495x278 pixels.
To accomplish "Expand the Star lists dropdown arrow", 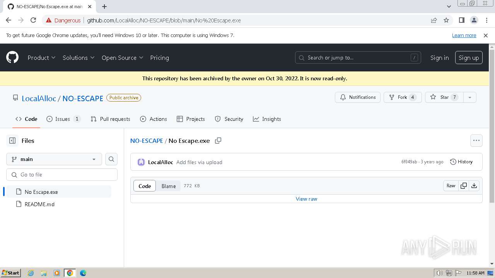I will click(x=470, y=97).
